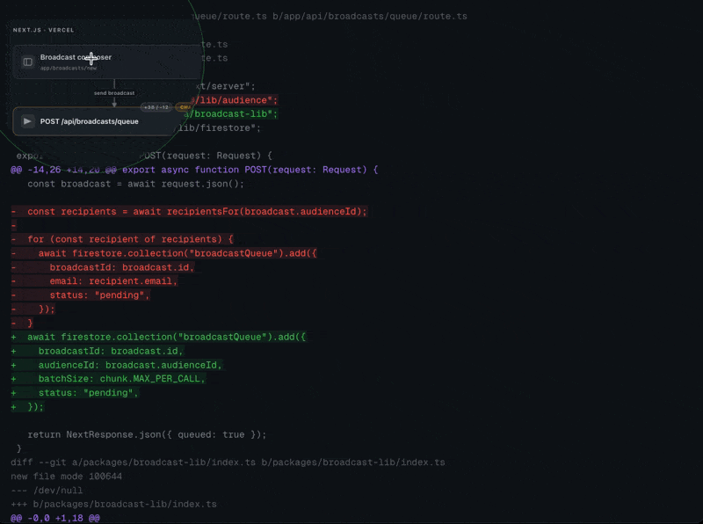Screen dimensions: 703x524
Task: Click 'const broadcast = await request.json();' line
Action: pos(135,184)
